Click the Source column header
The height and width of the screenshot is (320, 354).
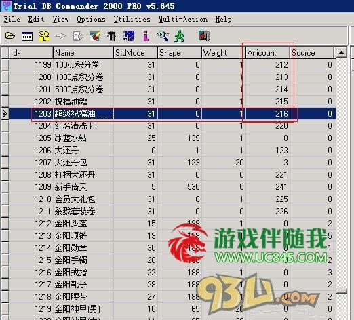point(312,53)
